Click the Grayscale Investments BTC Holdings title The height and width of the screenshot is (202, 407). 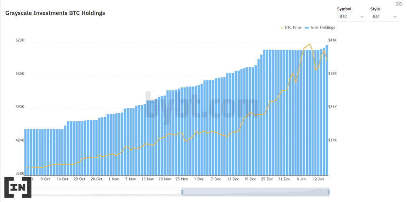(x=55, y=13)
